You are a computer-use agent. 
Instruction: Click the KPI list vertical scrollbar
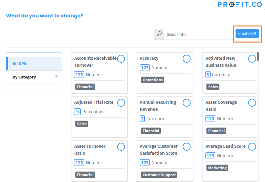point(258,57)
